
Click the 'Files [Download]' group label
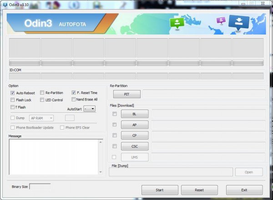[122, 105]
